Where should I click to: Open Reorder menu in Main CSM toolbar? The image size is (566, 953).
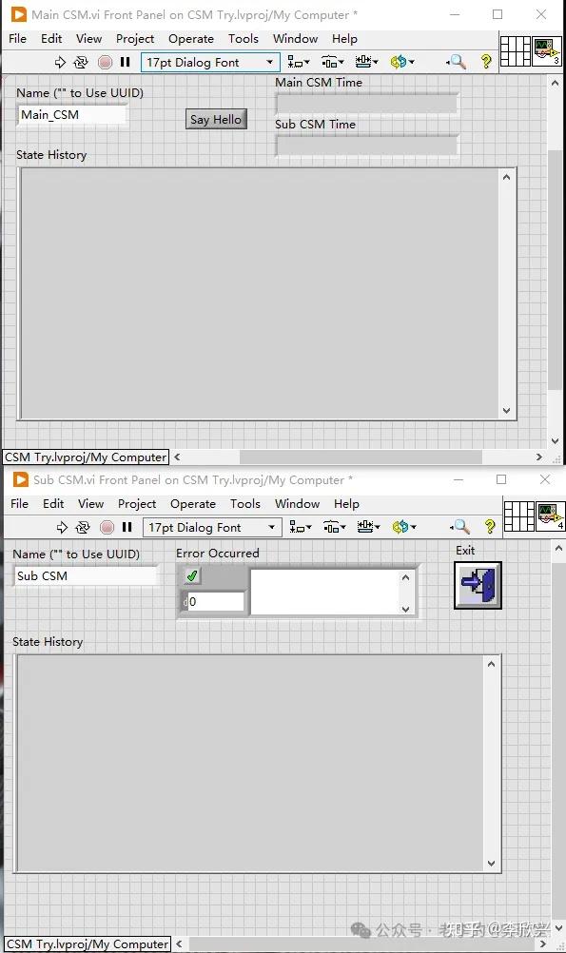point(402,62)
